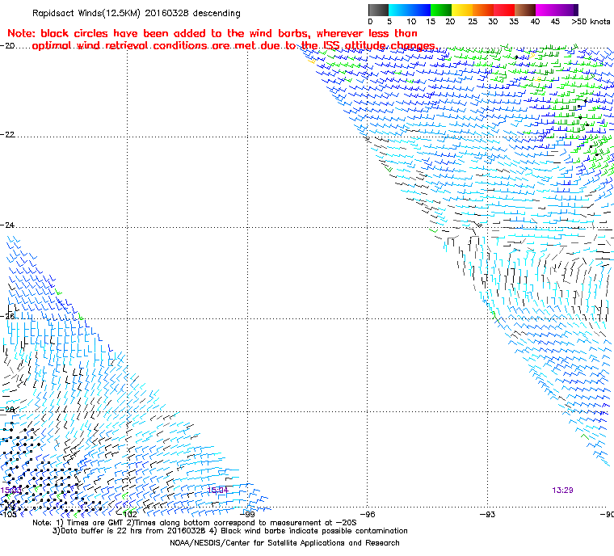Click the orange 25–30 knots color bar segment
This screenshot has width=614, height=556.
coord(483,10)
